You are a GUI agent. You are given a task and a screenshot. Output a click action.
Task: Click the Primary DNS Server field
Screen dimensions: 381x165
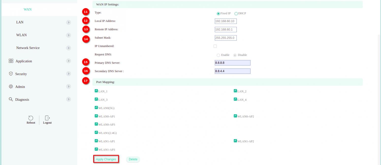tap(232, 63)
